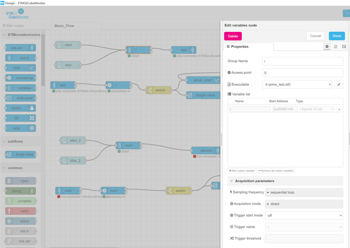The image size is (350, 248).
Task: Select the node properties gear icon
Action: click(x=327, y=47)
